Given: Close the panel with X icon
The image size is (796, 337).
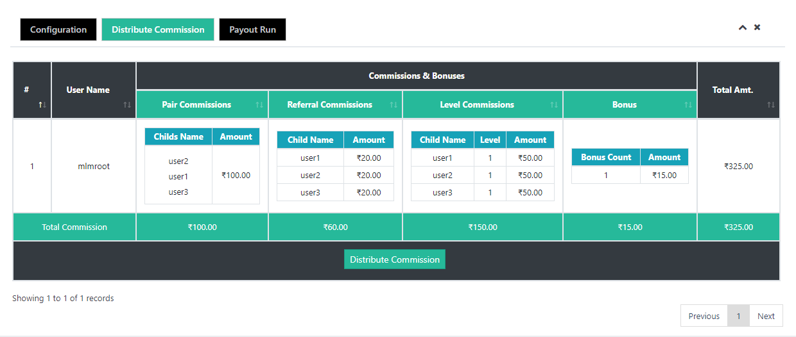Looking at the screenshot, I should 757,28.
